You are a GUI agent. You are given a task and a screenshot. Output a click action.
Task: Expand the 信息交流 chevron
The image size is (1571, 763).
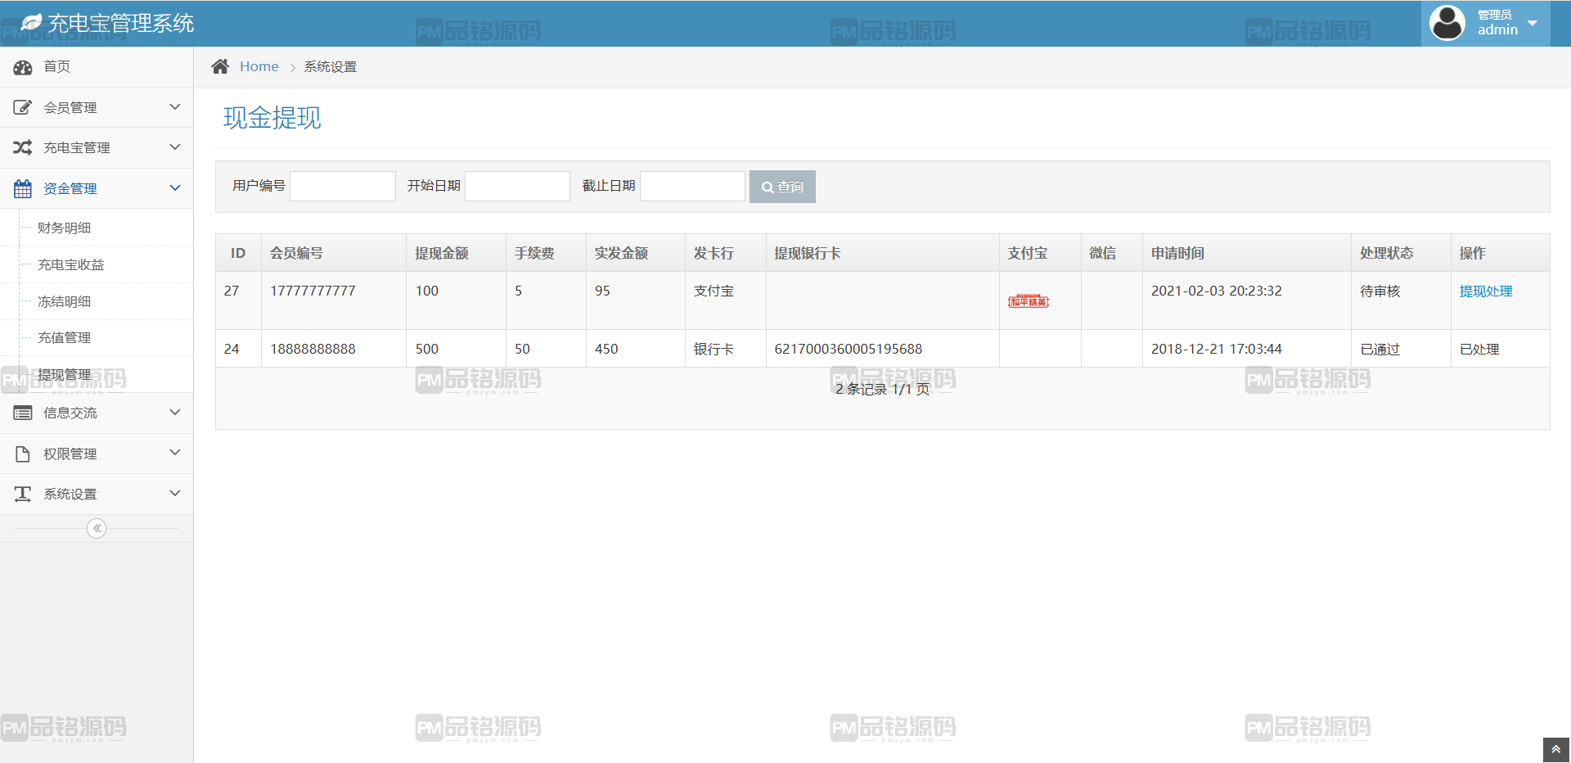(x=174, y=413)
